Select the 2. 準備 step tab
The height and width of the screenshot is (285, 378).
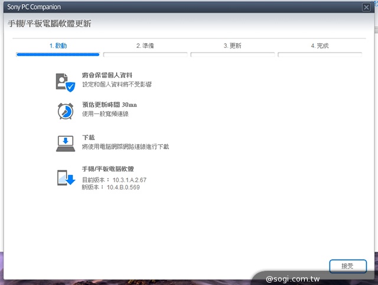[145, 46]
